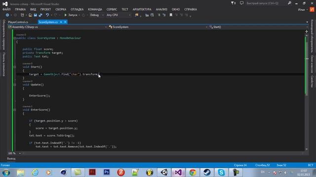The width and height of the screenshot is (316, 177).
Task: Open the feedback speech bubble icon
Action: pos(241,3)
